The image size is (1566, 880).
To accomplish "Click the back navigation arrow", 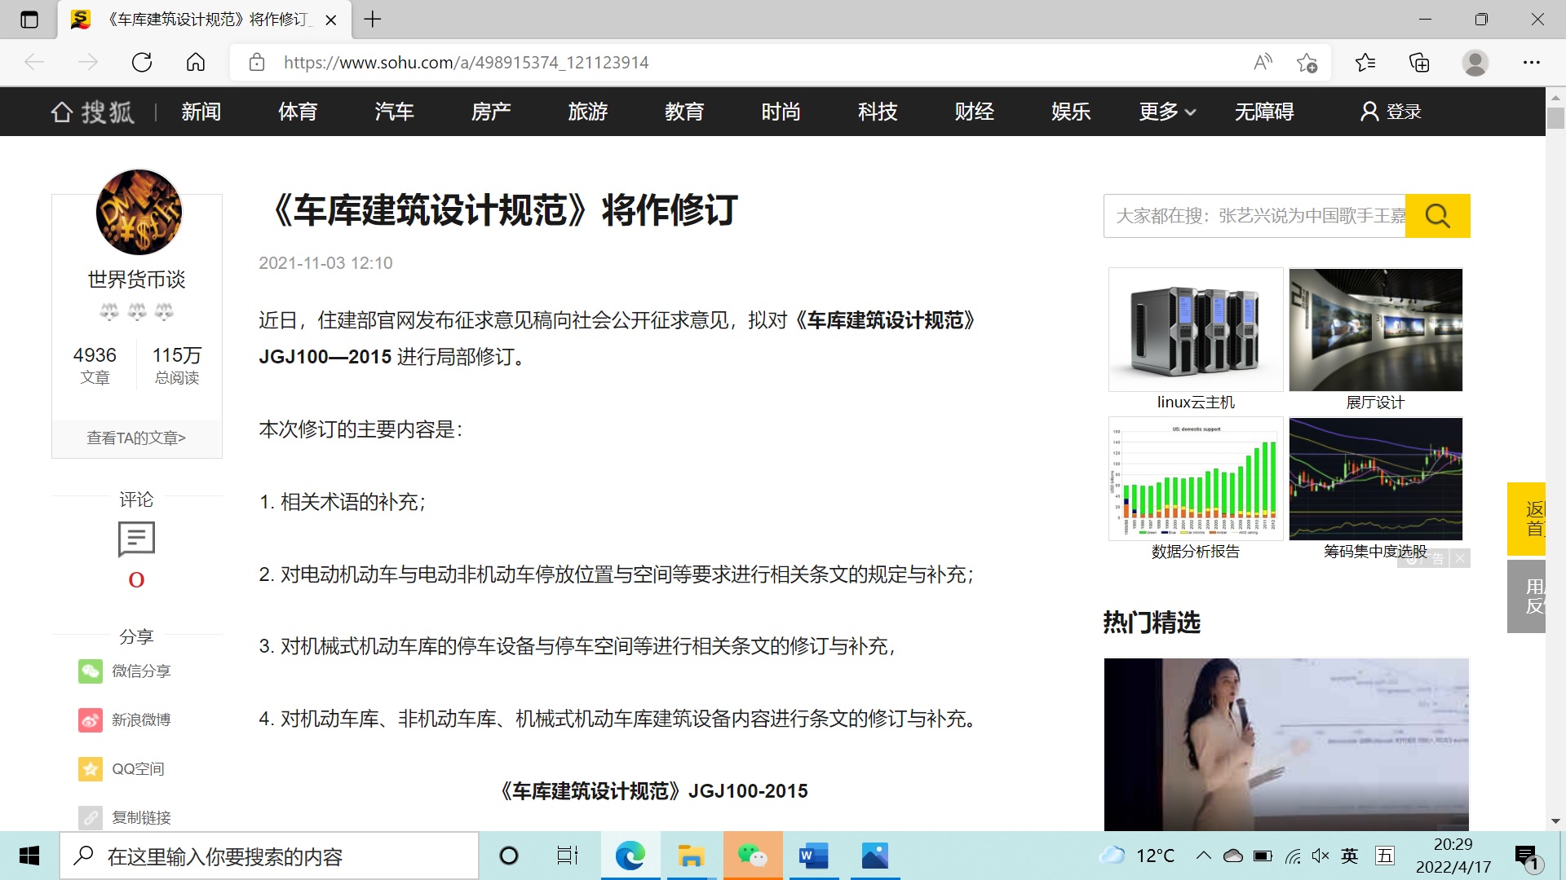I will [x=34, y=63].
